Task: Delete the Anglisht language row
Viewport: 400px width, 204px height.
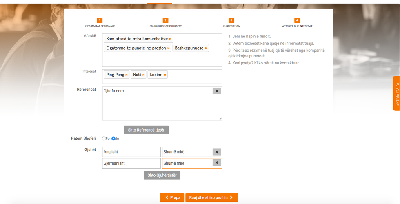Action: 217,152
